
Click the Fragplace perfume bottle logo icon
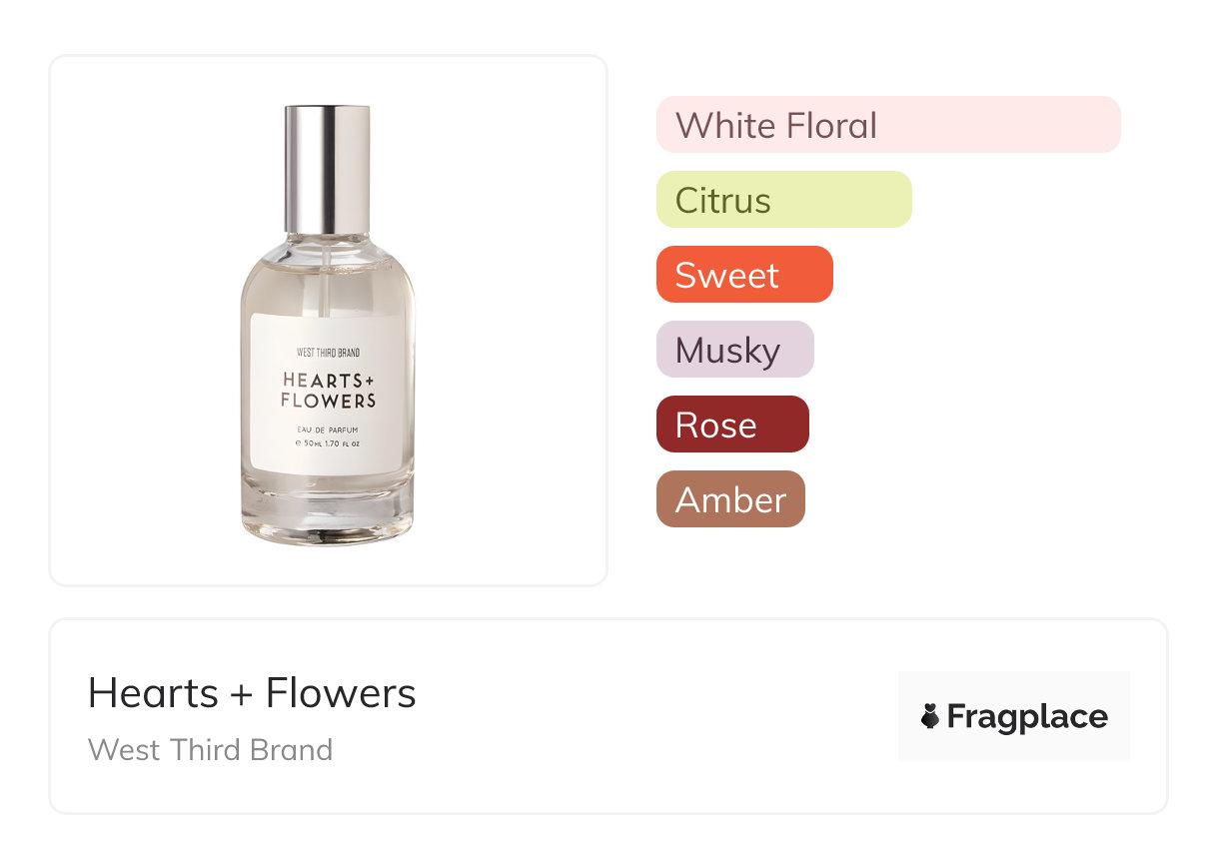tap(930, 716)
